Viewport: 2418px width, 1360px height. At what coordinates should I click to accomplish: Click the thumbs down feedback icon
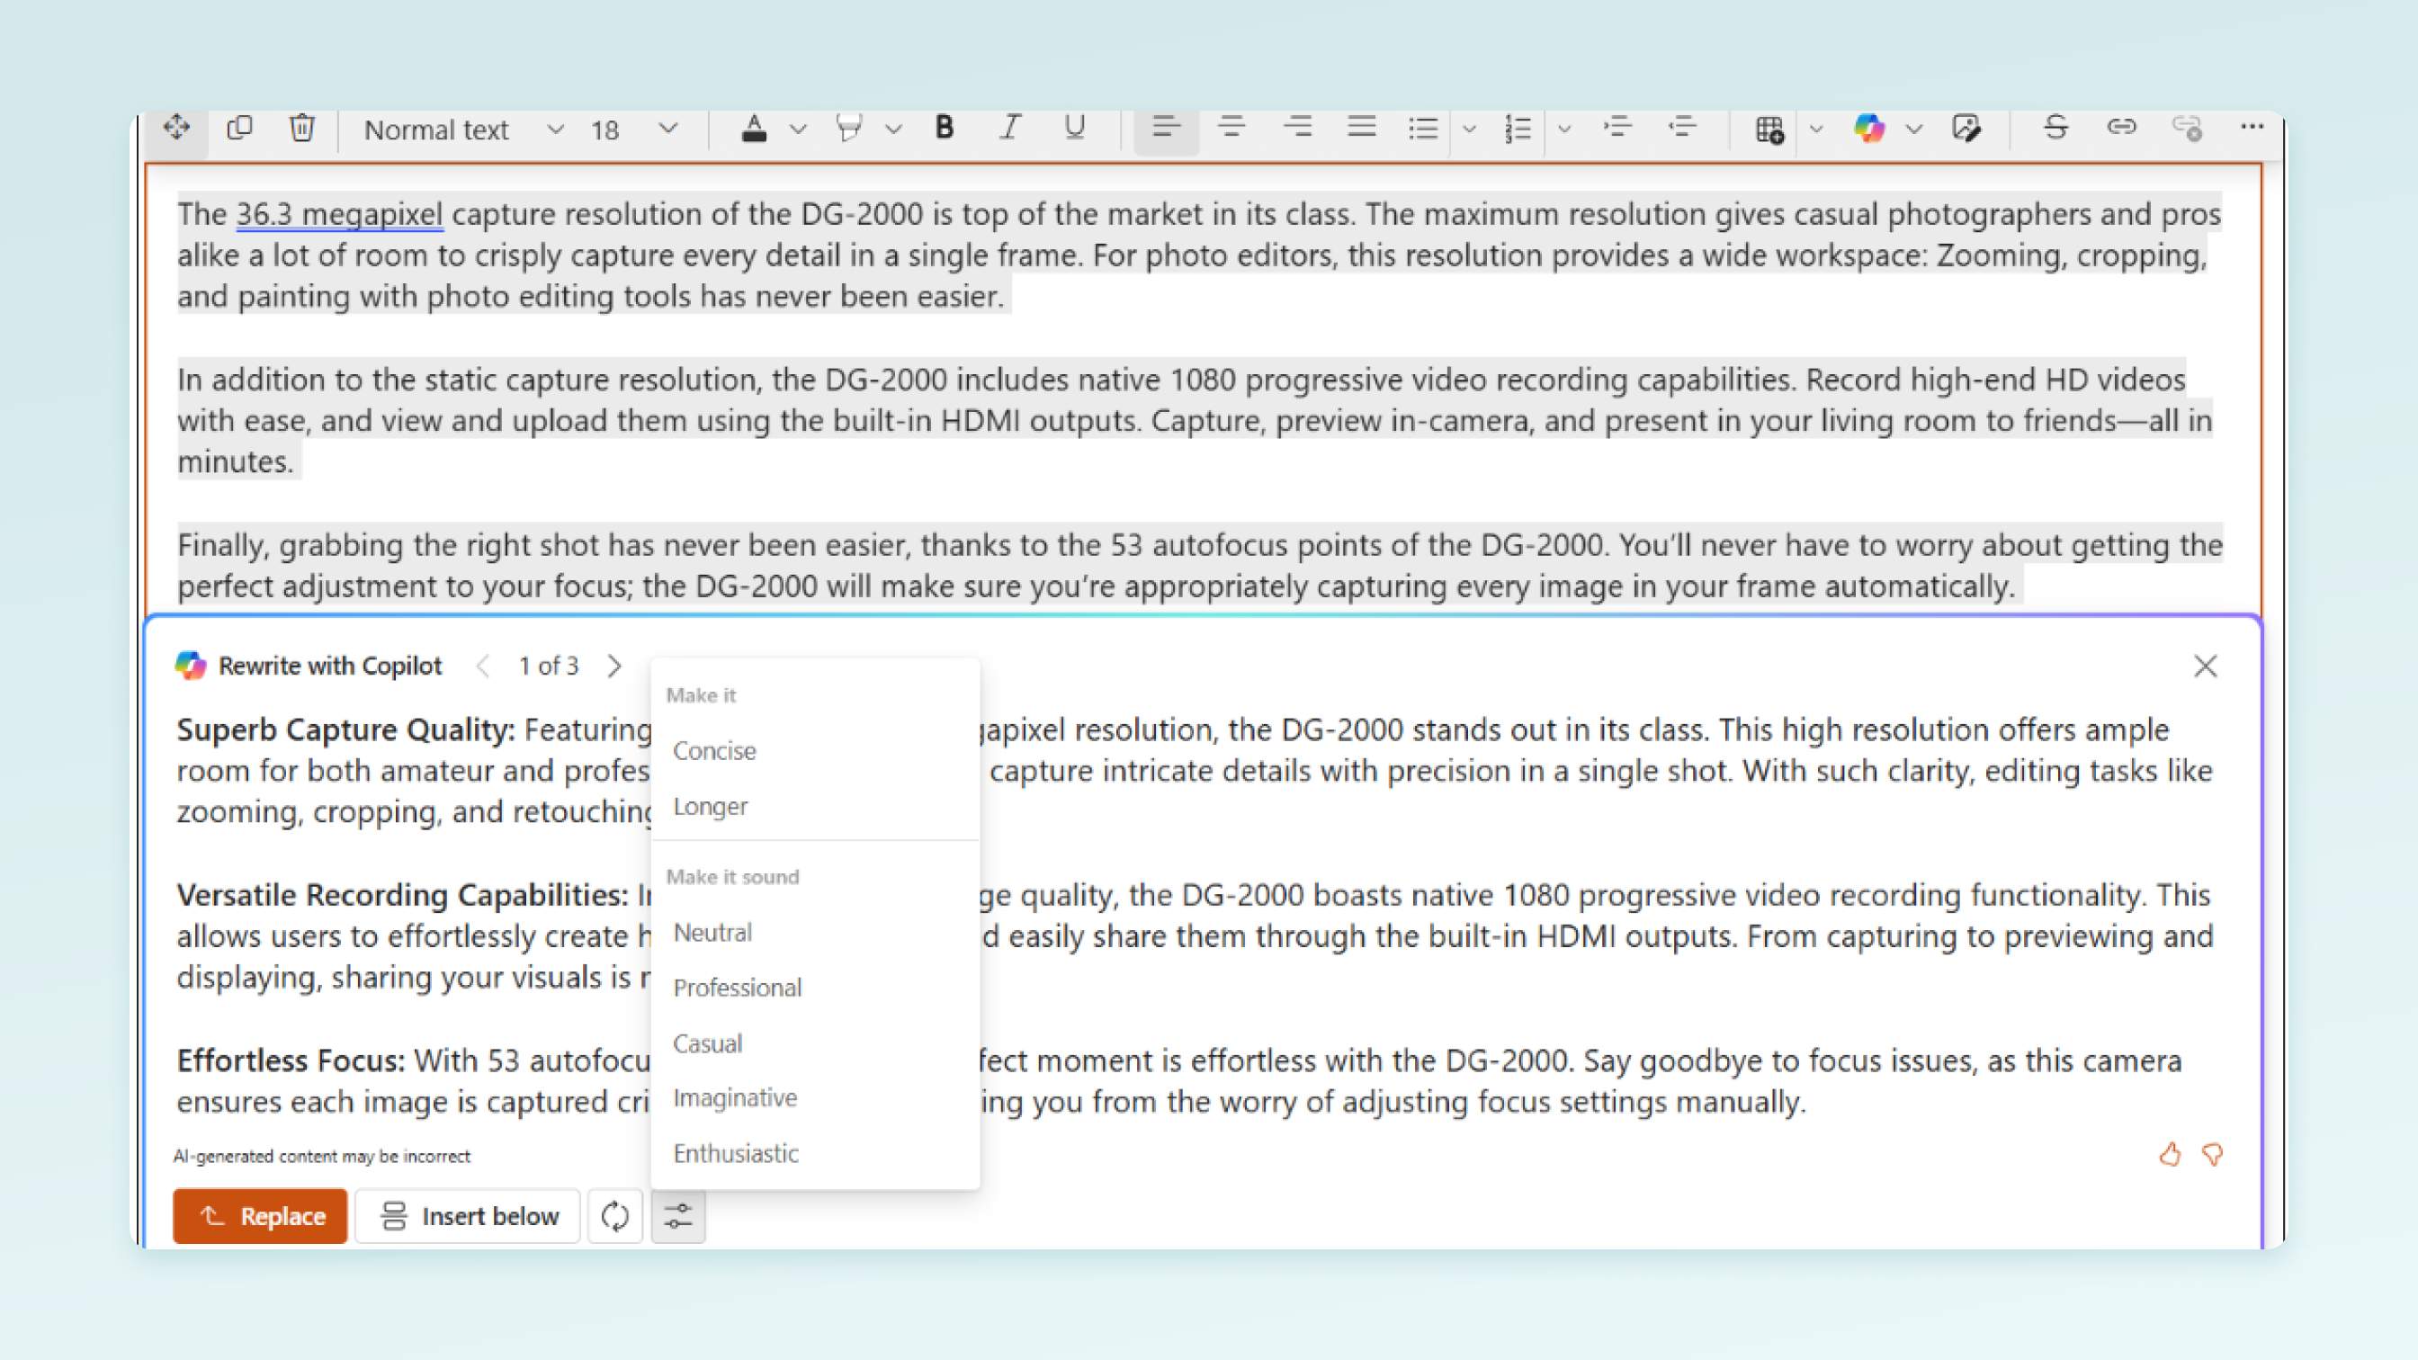pyautogui.click(x=2212, y=1154)
